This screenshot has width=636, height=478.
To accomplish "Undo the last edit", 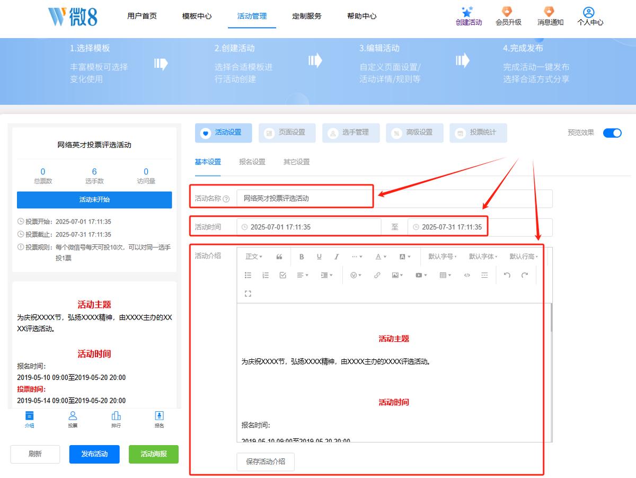I will (x=507, y=275).
